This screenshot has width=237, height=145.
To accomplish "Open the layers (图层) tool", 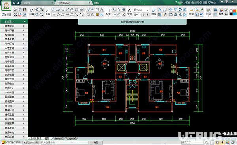I will (208, 12).
